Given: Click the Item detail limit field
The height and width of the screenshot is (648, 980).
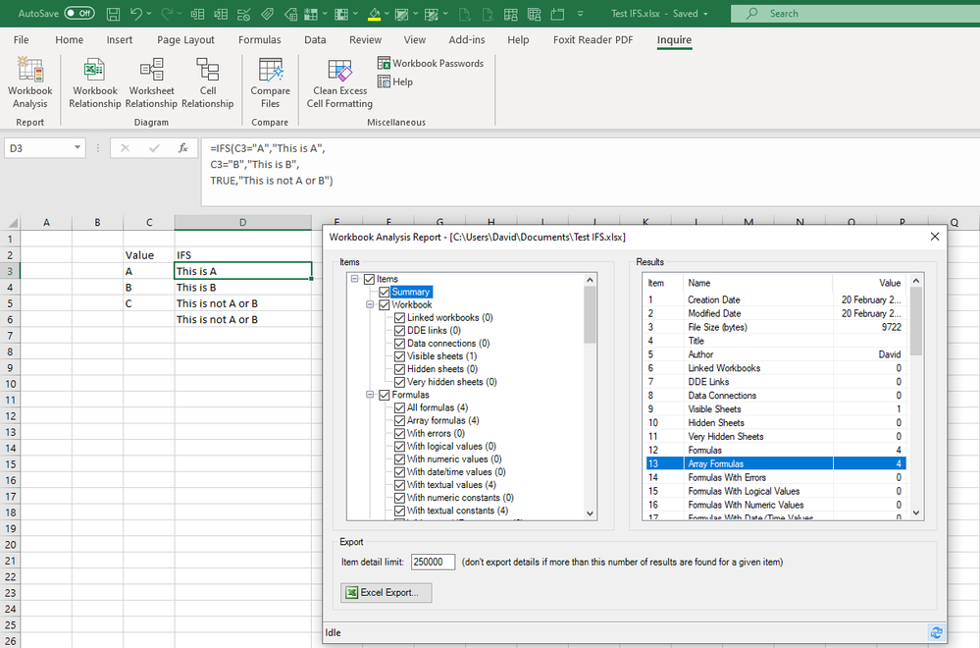Looking at the screenshot, I should pos(433,563).
